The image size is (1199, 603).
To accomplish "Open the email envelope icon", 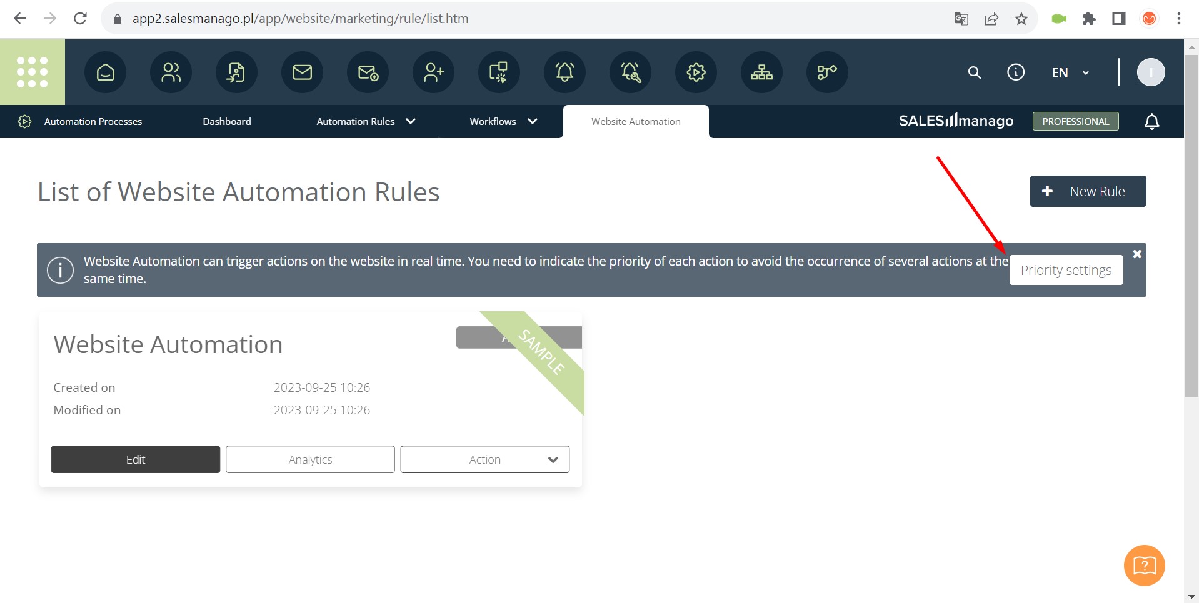I will coord(302,72).
